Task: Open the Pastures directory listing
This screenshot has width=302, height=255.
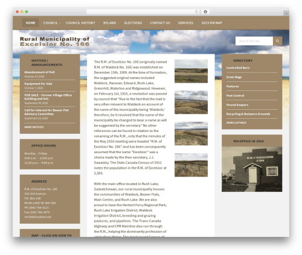Action: [233, 86]
